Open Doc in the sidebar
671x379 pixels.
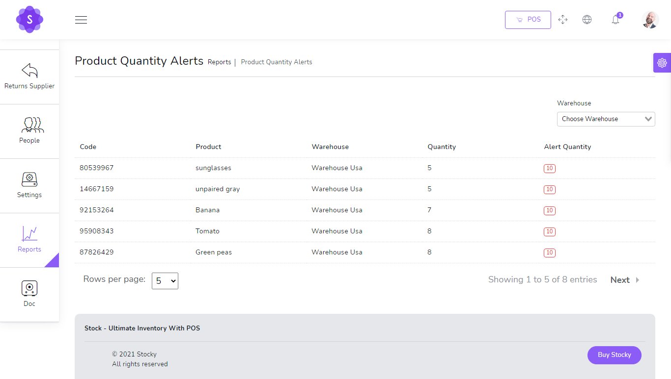[x=29, y=294]
